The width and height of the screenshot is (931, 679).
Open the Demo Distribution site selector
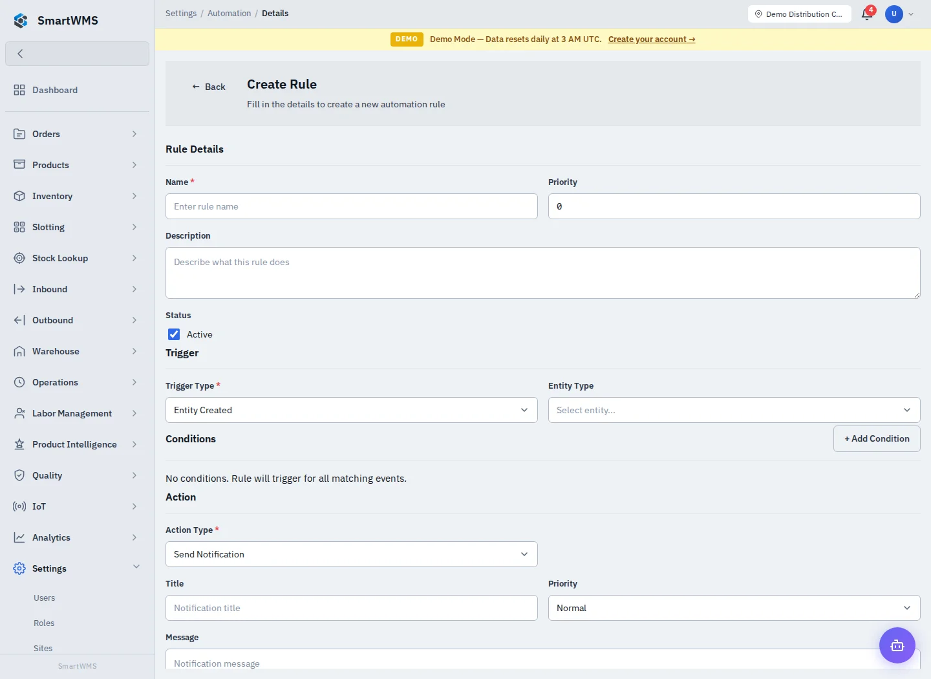[x=799, y=14]
